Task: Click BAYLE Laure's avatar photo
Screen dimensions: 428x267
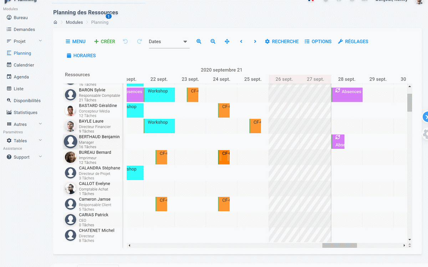Action: 71,126
